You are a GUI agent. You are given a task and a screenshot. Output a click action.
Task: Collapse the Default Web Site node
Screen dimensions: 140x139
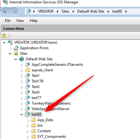(16, 59)
